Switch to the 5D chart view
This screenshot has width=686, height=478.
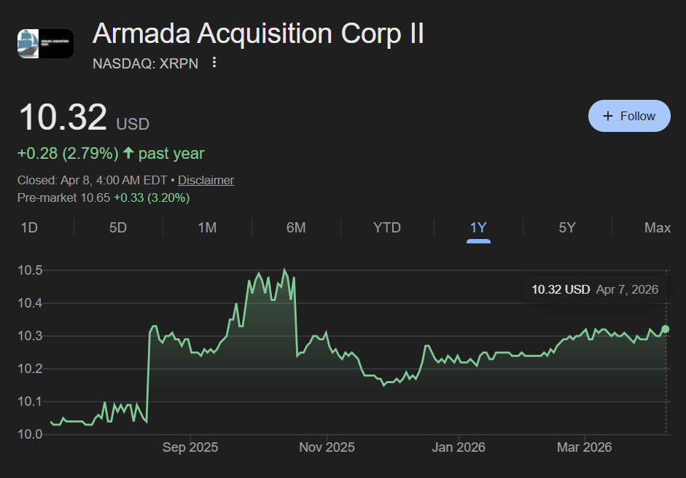117,227
